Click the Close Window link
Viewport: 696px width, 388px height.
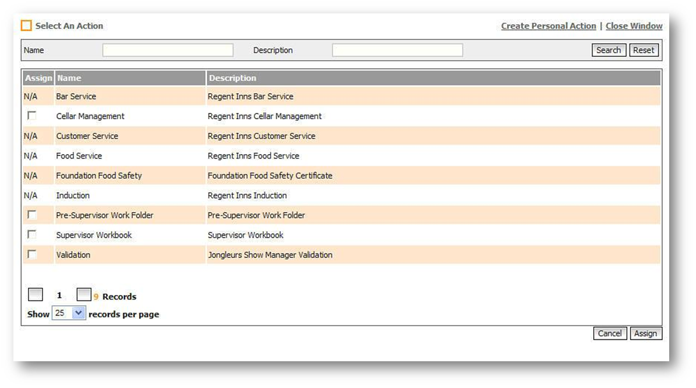tap(633, 26)
